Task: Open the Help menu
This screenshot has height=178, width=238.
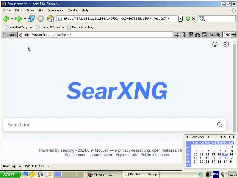Action: [85, 10]
